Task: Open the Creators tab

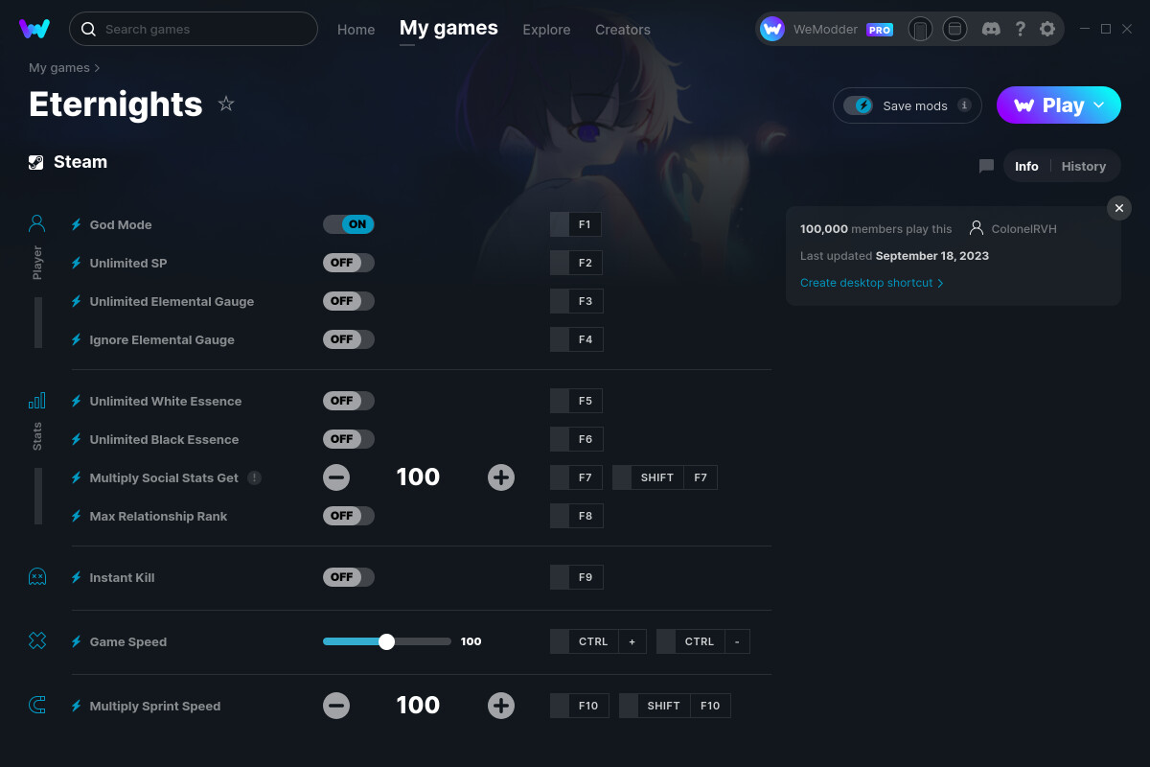Action: 623,30
